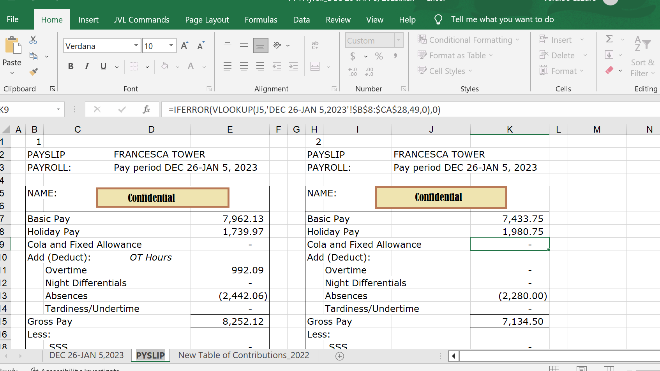Toggle Bold formatting
The width and height of the screenshot is (660, 371).
point(71,66)
